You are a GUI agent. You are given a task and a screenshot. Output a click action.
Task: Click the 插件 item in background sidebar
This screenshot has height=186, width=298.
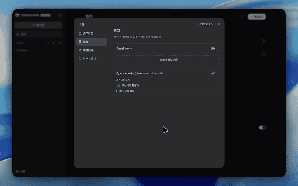click(39, 34)
